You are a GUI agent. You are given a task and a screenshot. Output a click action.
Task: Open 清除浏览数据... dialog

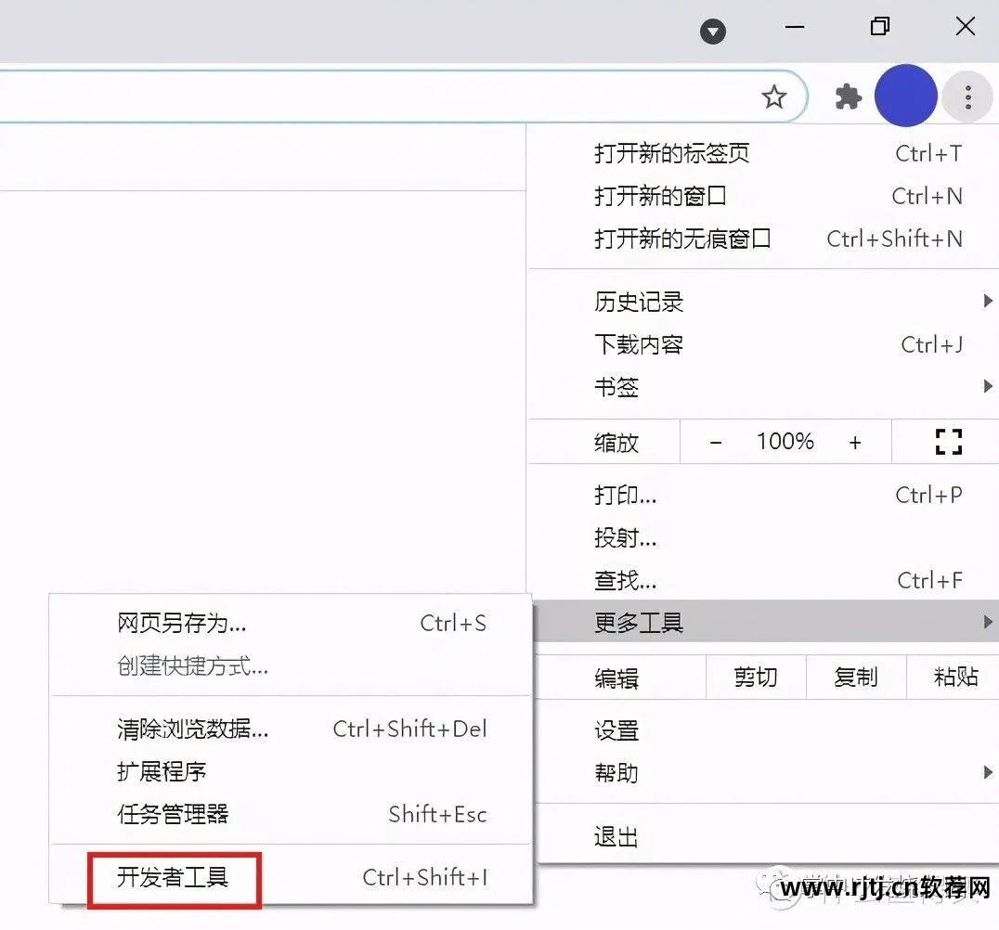(x=292, y=729)
